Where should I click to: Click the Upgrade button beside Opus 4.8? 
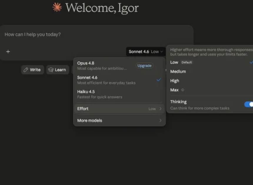(x=144, y=65)
